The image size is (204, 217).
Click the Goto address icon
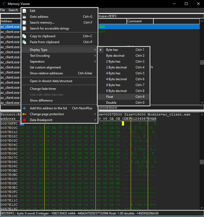pyautogui.click(x=24, y=17)
